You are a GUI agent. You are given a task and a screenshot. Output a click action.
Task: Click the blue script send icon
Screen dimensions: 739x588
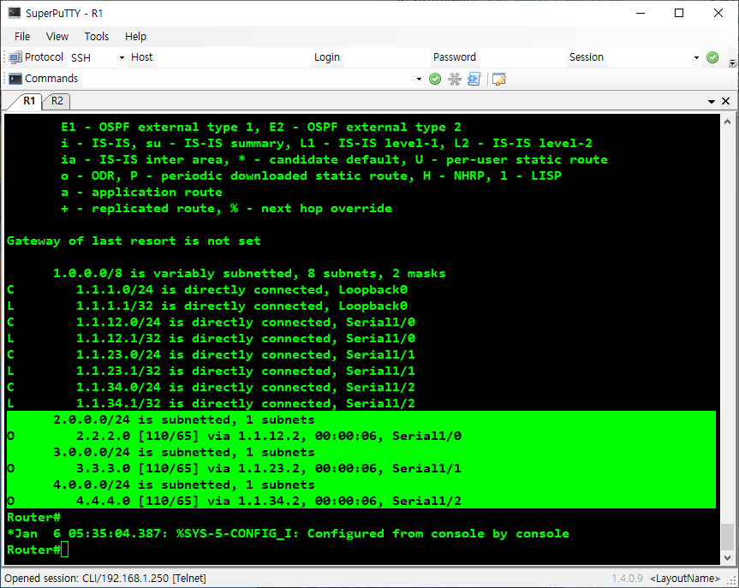(474, 79)
